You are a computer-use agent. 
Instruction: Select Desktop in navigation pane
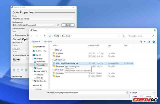(38, 58)
